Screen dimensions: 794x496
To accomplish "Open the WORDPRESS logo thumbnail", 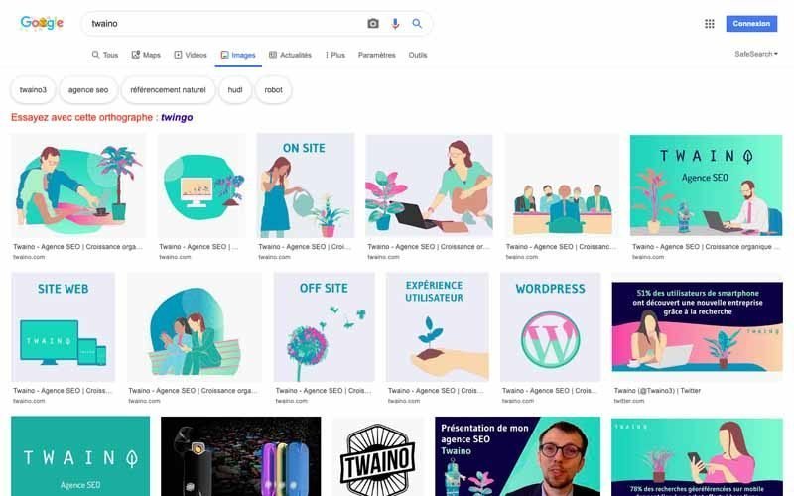I will (550, 327).
